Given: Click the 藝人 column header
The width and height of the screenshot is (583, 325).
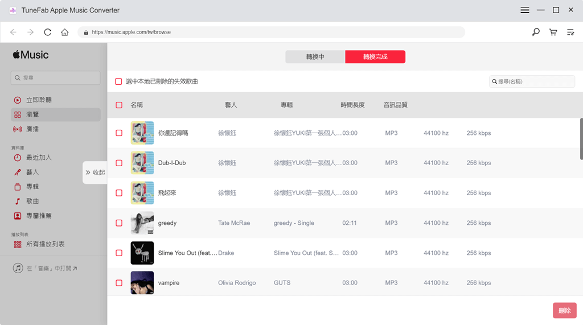Looking at the screenshot, I should point(231,105).
